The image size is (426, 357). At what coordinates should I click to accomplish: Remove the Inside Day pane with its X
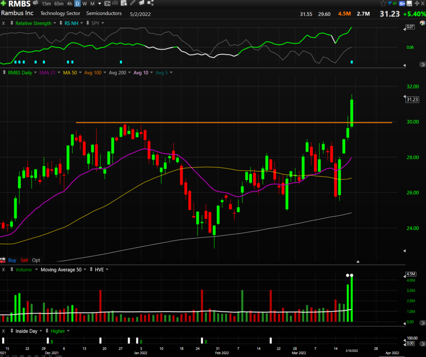[3, 331]
